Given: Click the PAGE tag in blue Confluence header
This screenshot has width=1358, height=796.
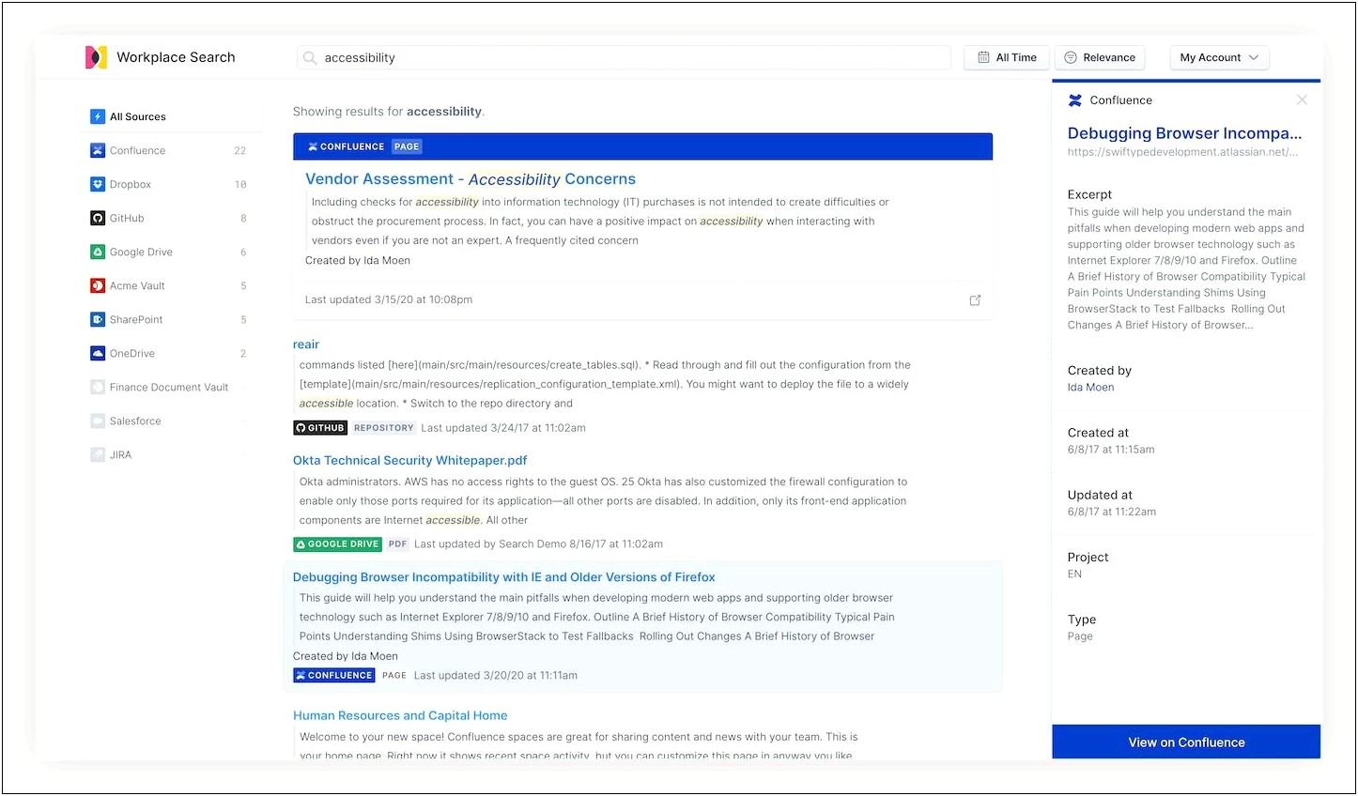Looking at the screenshot, I should point(407,146).
